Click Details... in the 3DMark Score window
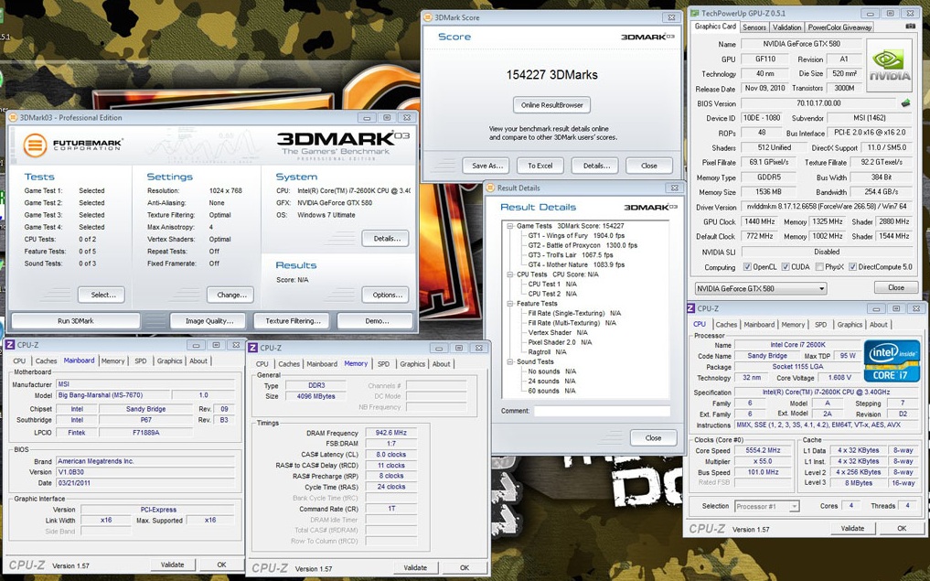 [x=596, y=166]
